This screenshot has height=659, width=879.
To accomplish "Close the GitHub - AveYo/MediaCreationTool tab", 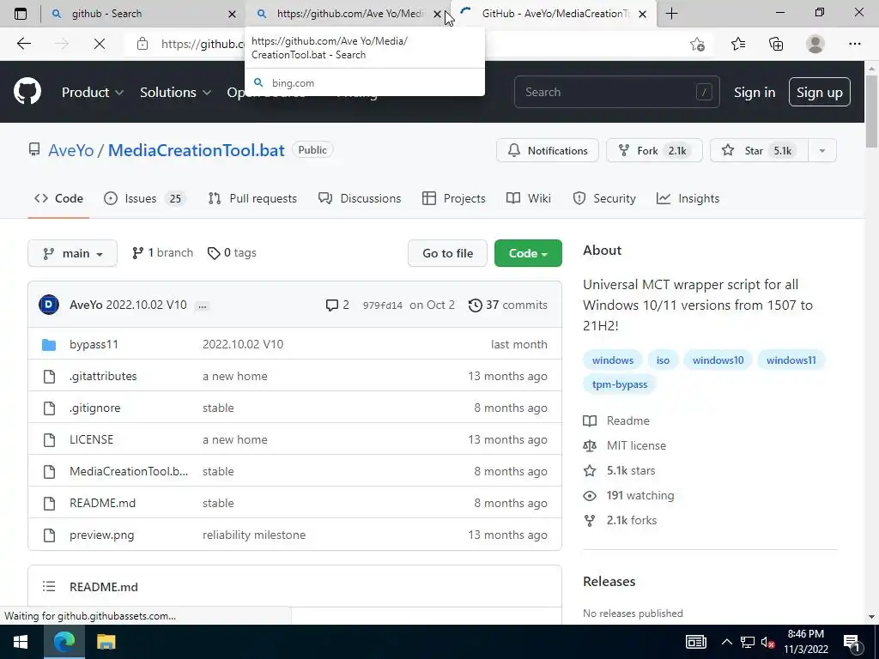I will click(642, 14).
